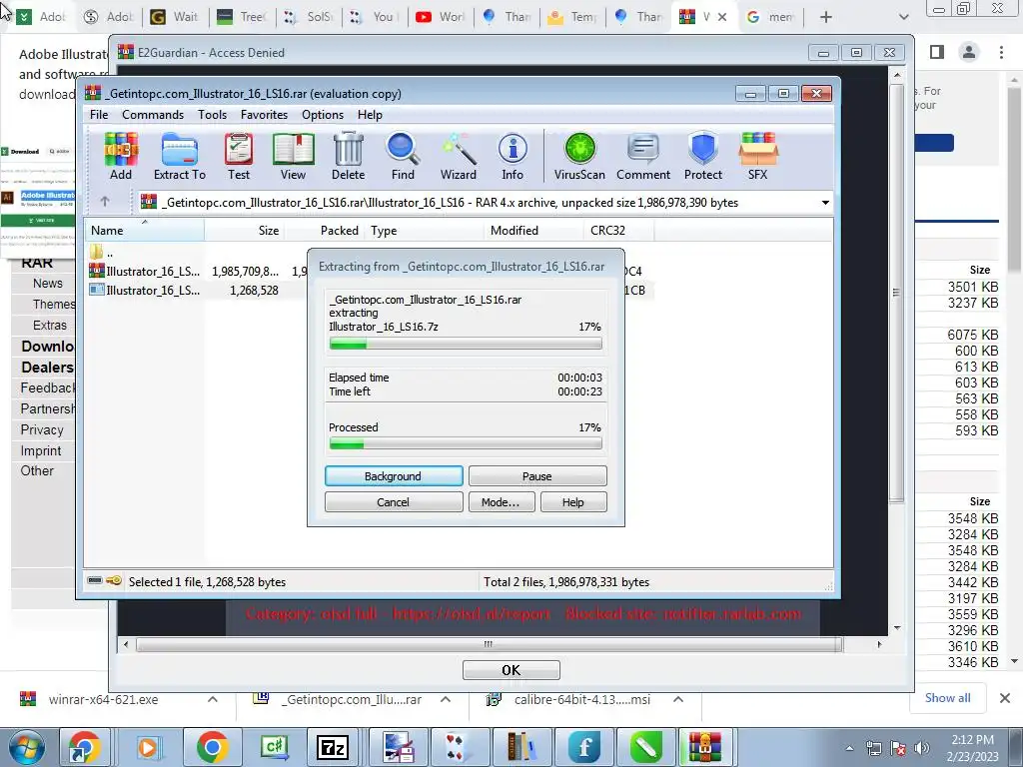This screenshot has height=767, width=1023.
Task: Click the Add toolbar icon in WinRAR
Action: point(121,157)
